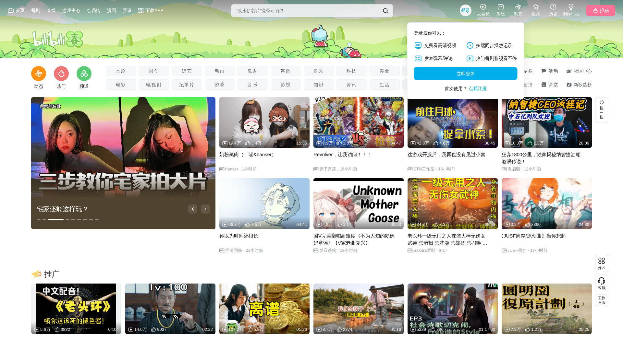Open the 消息 messages icon

(x=501, y=7)
